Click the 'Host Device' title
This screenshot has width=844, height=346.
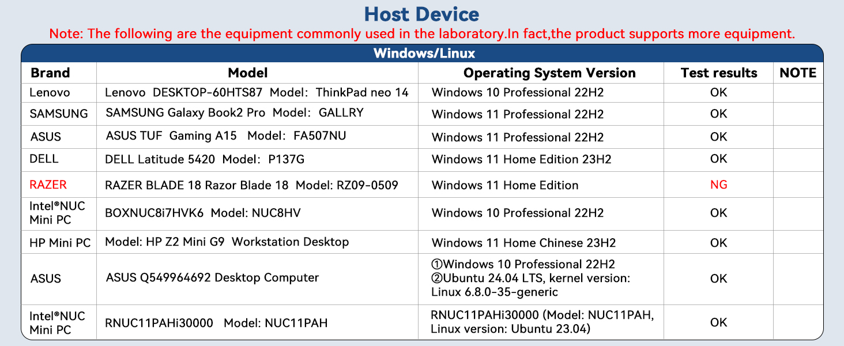tap(422, 14)
